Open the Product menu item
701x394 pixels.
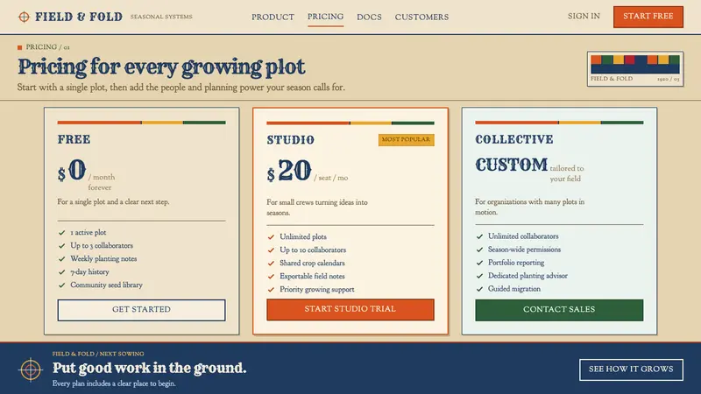[x=273, y=17]
